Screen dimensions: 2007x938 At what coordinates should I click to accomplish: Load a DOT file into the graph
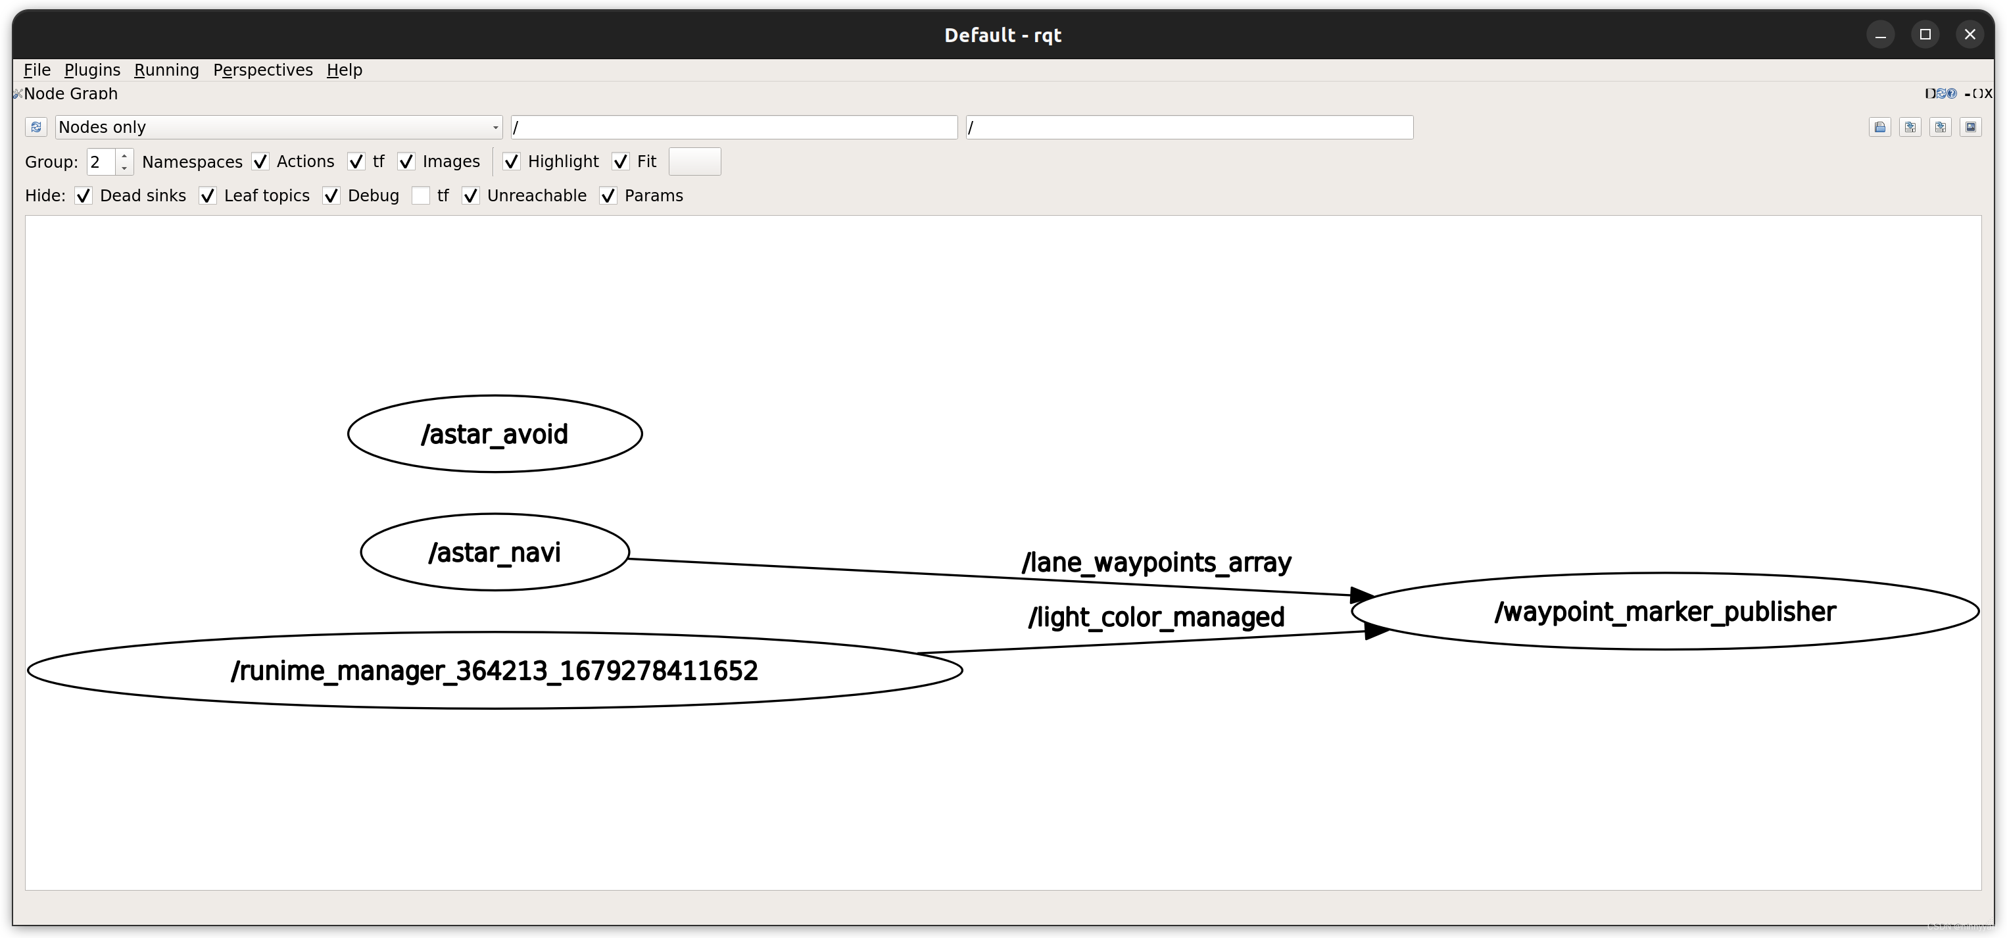pyautogui.click(x=1880, y=127)
